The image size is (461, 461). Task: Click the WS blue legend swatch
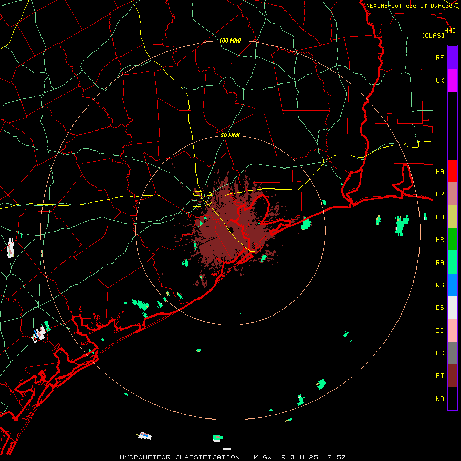click(x=452, y=285)
